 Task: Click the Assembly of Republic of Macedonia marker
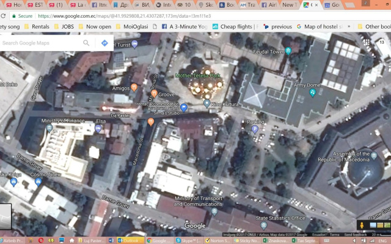(373, 156)
